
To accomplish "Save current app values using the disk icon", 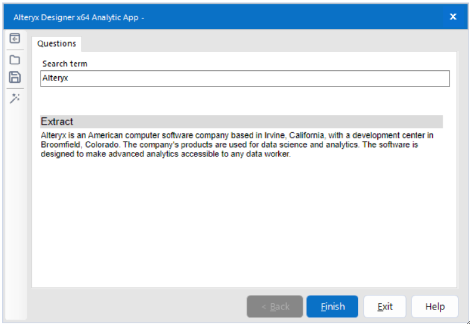I will tap(15, 77).
